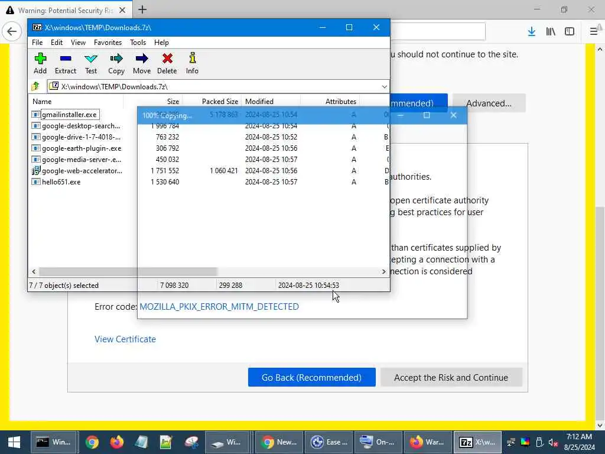Run the Test archive tool
The height and width of the screenshot is (454, 605).
point(91,63)
